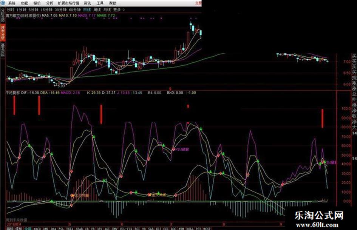Image resolution: width=357 pixels, height=230 pixels.
Task: Switch indicator to BOLL
Action: (x=190, y=228)
